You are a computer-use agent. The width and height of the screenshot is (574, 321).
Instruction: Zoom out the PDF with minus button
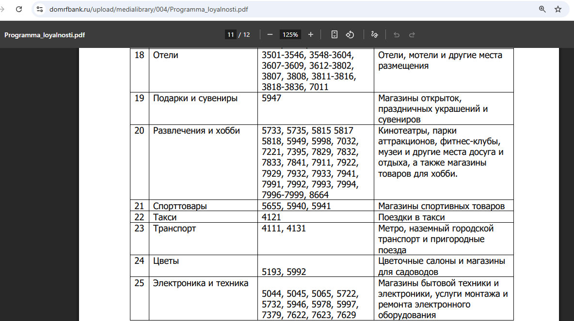point(270,34)
